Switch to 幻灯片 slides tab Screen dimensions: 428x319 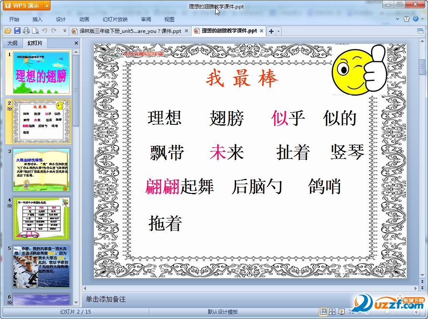35,43
